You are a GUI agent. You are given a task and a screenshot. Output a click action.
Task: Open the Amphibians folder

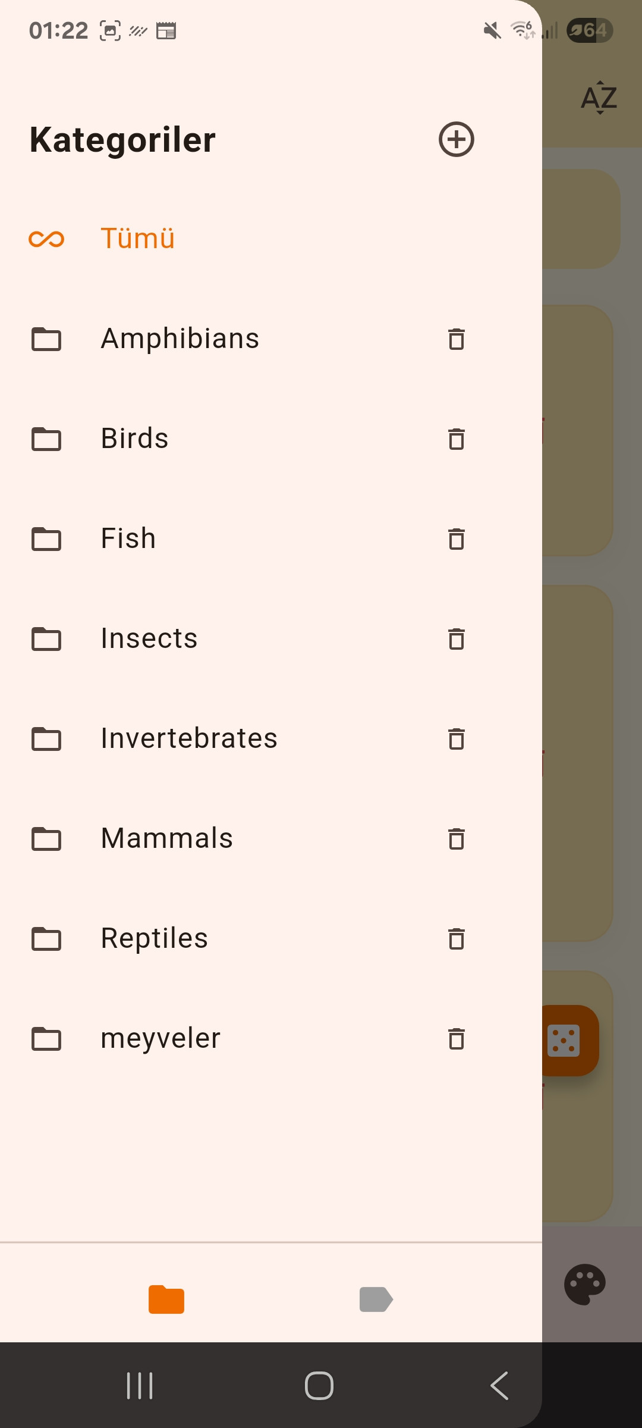tap(180, 339)
